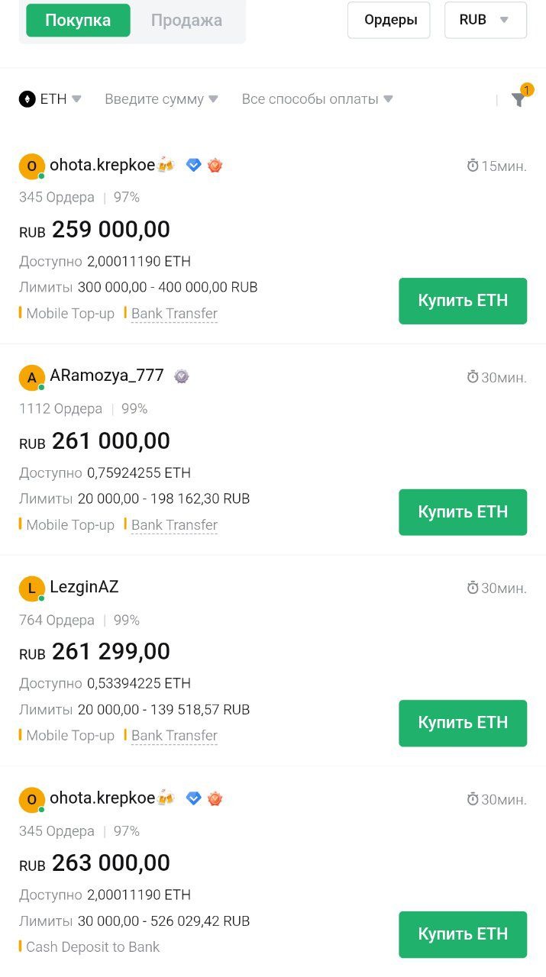Image resolution: width=546 pixels, height=977 pixels.
Task: Select the Покупка tab
Action: 77,21
